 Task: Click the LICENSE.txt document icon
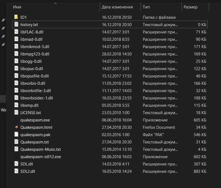click(x=16, y=112)
